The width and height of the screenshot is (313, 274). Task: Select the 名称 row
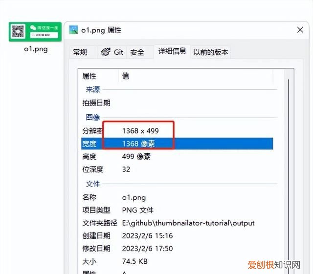177,197
